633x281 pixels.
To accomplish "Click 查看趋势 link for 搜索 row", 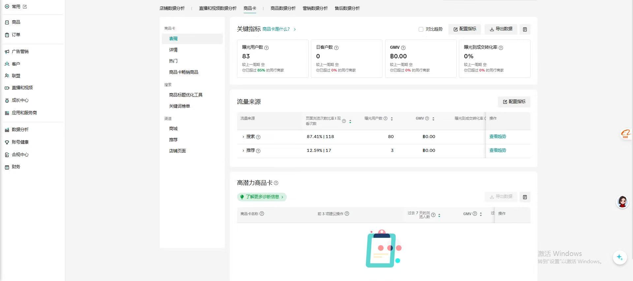I will (x=497, y=136).
